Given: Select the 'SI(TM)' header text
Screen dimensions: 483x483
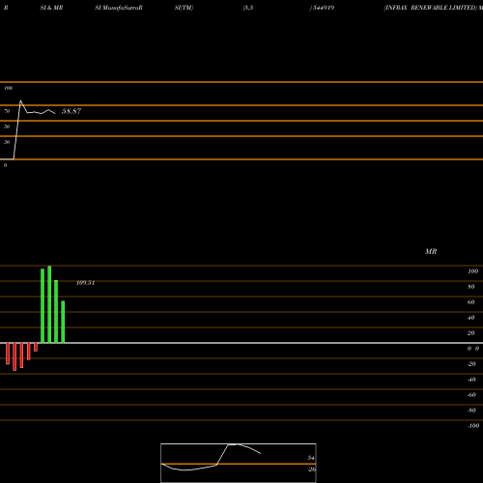Looking at the screenshot, I should tap(184, 8).
